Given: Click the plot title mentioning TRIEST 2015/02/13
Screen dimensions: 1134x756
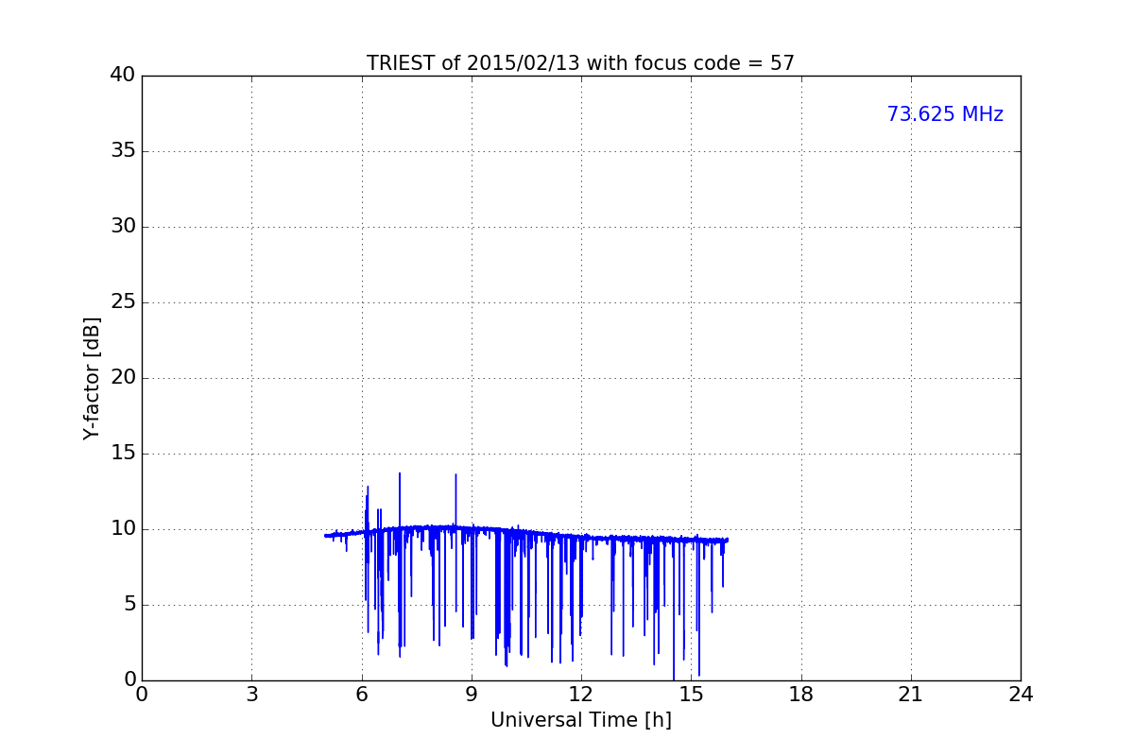Looking at the screenshot, I should pos(580,63).
